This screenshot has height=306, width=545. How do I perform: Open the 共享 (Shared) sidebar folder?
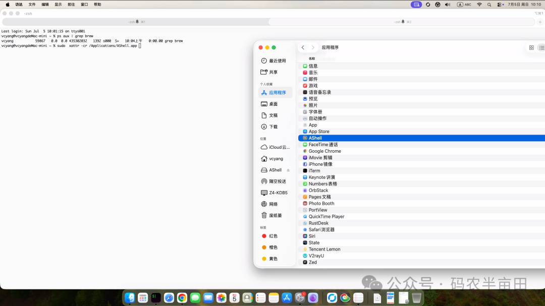(269, 72)
